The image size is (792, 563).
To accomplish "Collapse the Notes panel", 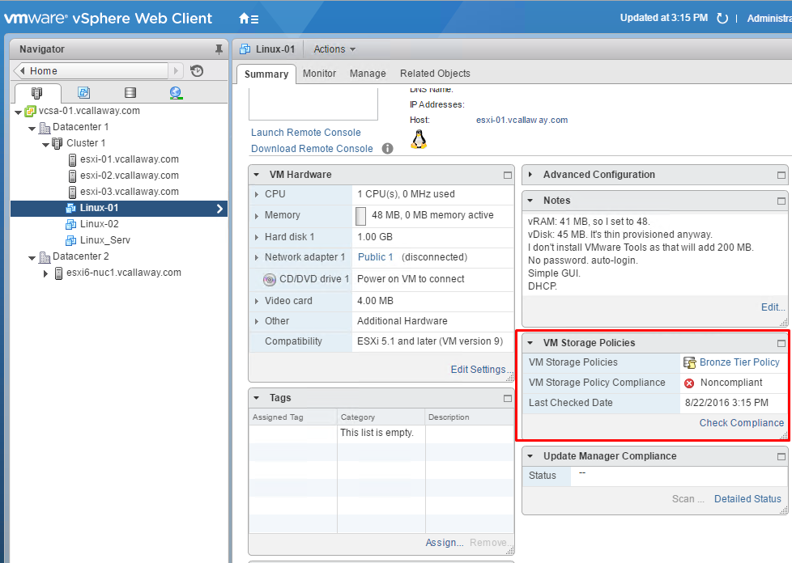I will pyautogui.click(x=530, y=201).
